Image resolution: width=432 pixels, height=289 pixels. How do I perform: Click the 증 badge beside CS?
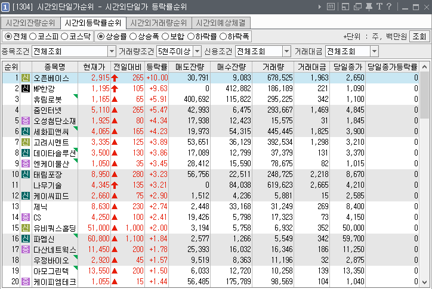pyautogui.click(x=26, y=217)
